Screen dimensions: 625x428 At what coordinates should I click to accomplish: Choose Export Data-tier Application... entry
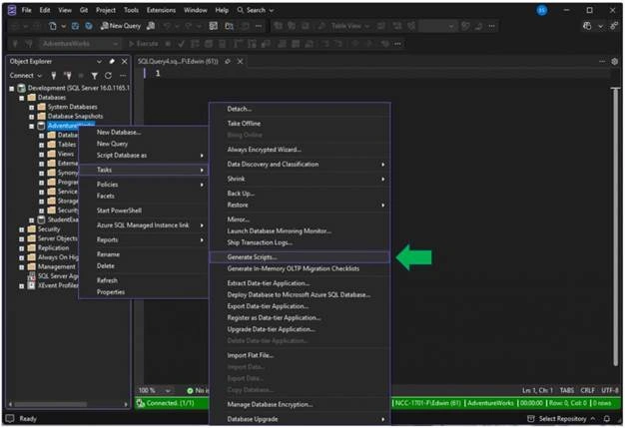coord(300,306)
